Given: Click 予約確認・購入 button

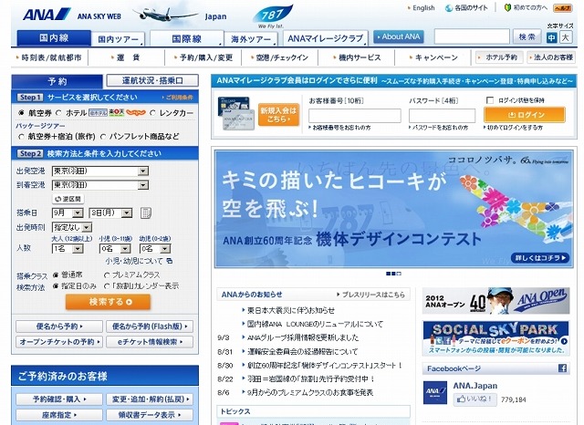Looking at the screenshot, I should 58,399.
